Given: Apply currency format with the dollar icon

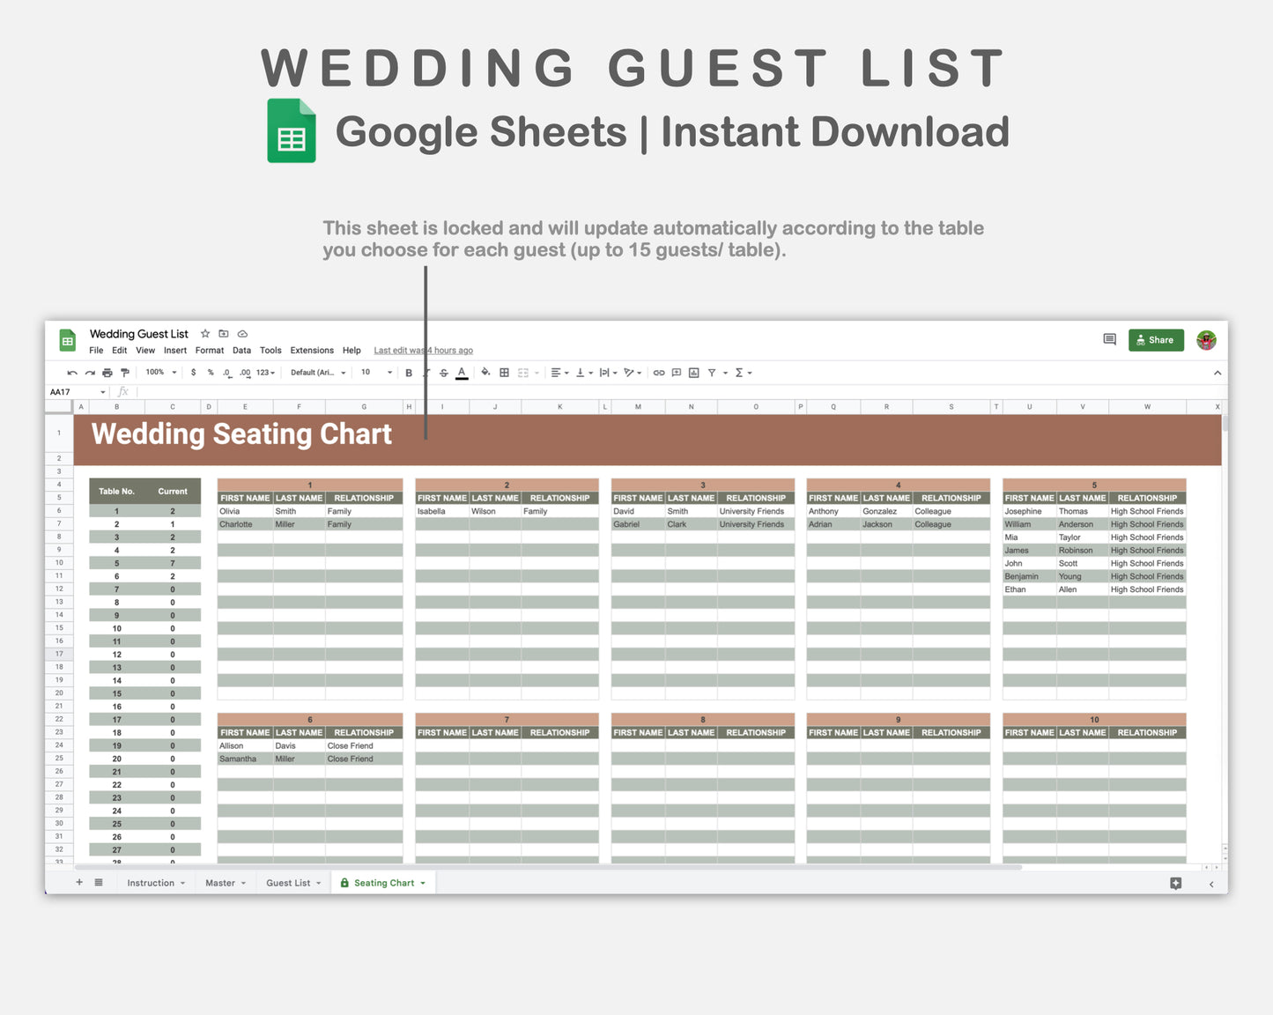Looking at the screenshot, I should (x=194, y=372).
